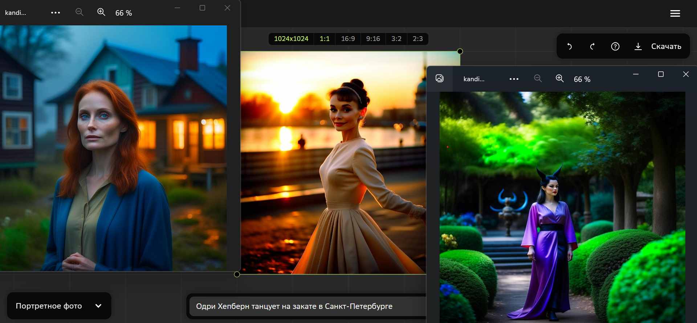Image resolution: width=697 pixels, height=323 pixels.
Task: Zoom in on the left photo viewer
Action: click(101, 12)
